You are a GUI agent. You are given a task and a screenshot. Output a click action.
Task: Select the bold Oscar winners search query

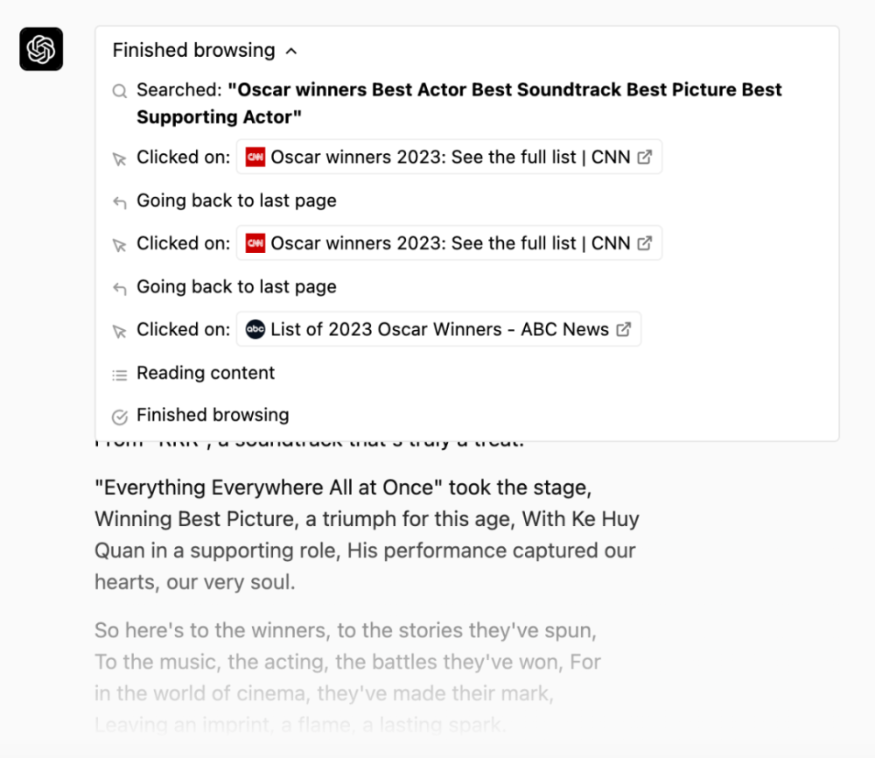pos(458,103)
